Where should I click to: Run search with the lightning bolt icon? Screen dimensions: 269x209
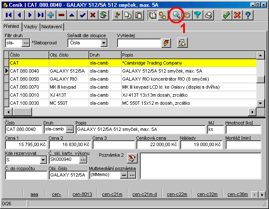[x=166, y=43]
